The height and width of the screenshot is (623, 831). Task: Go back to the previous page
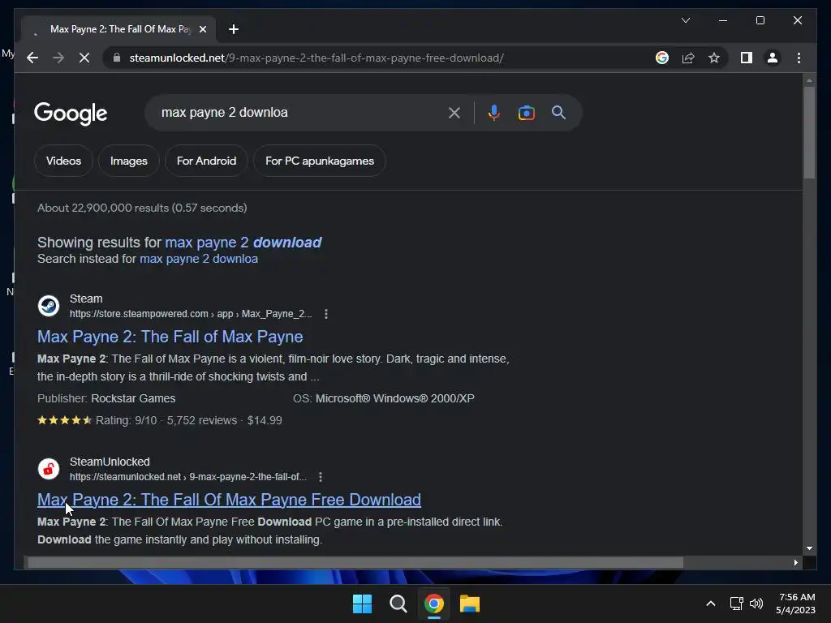point(32,58)
